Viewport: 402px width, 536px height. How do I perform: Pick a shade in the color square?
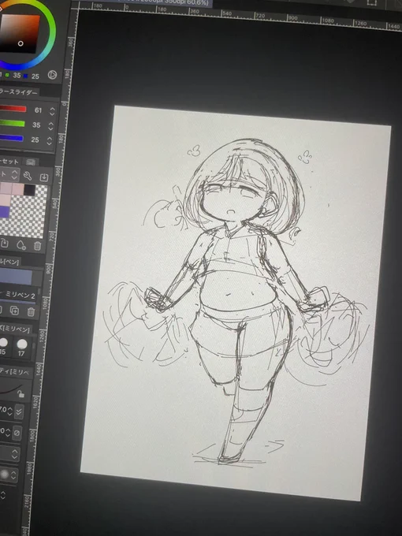coord(20,33)
